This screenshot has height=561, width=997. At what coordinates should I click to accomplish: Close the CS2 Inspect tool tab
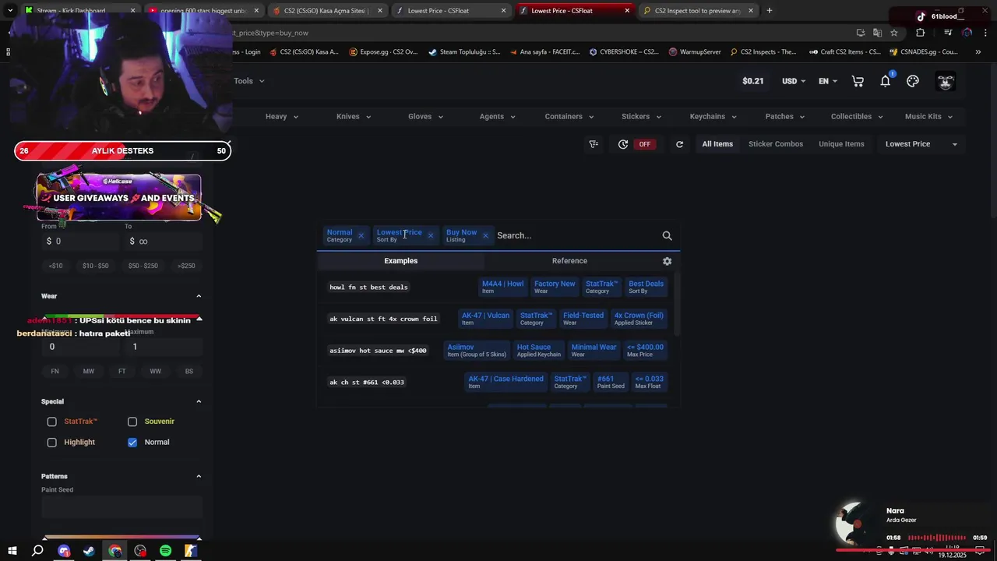coord(751,11)
